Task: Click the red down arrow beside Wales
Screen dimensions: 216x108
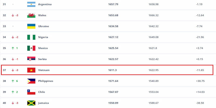Action: click(x=13, y=15)
